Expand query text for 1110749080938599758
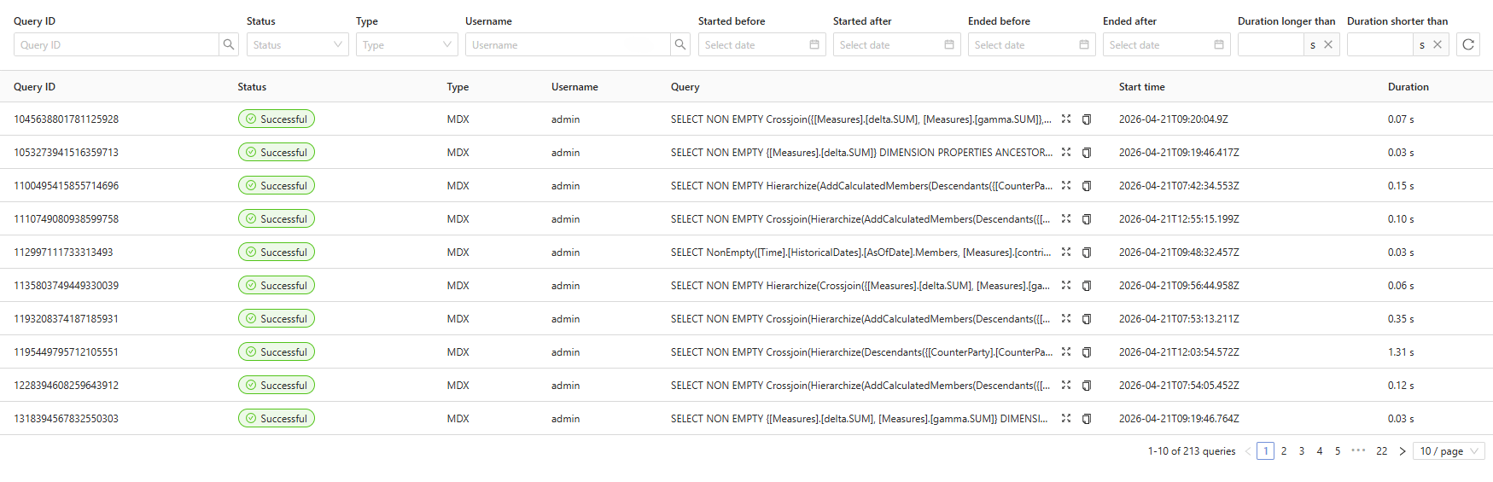 [1066, 219]
